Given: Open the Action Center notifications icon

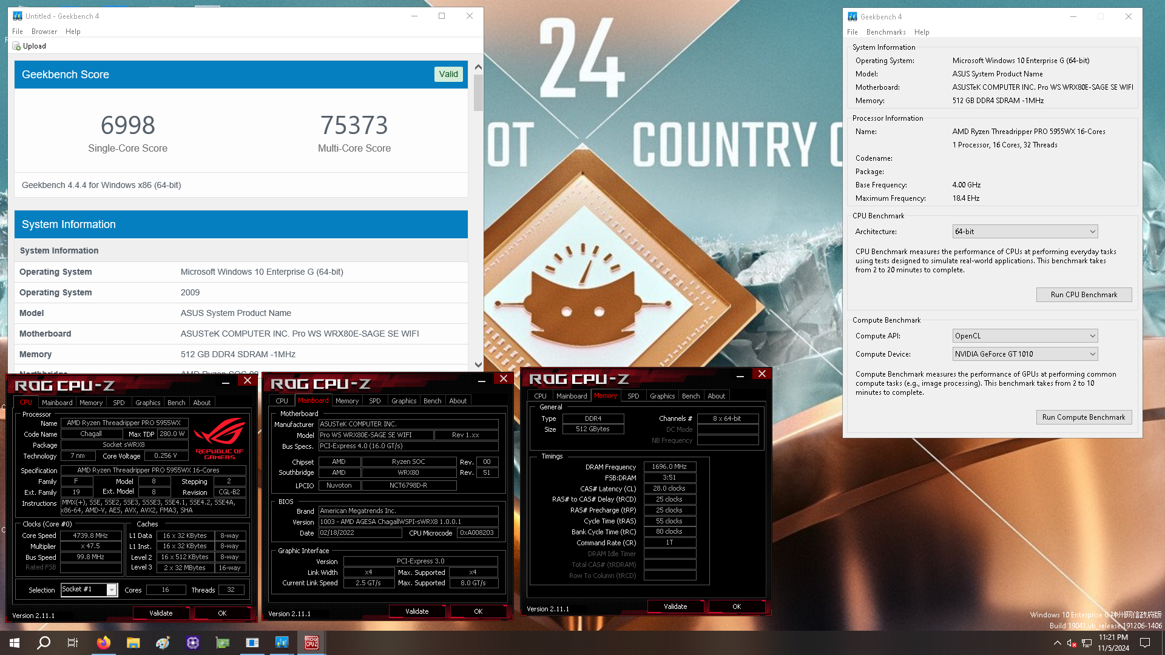Looking at the screenshot, I should click(1145, 643).
